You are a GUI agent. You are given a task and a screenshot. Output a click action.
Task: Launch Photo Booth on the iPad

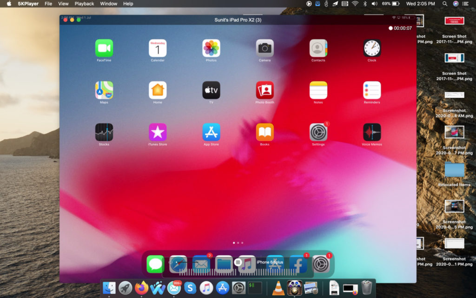pos(264,90)
